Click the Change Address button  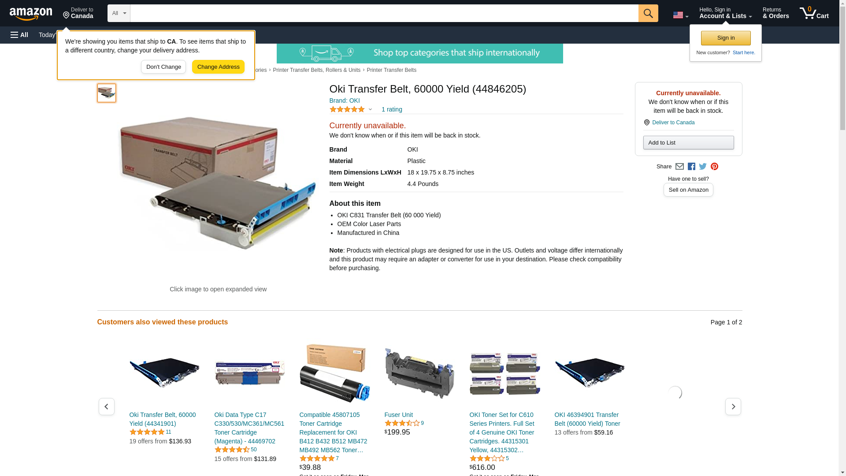(218, 67)
